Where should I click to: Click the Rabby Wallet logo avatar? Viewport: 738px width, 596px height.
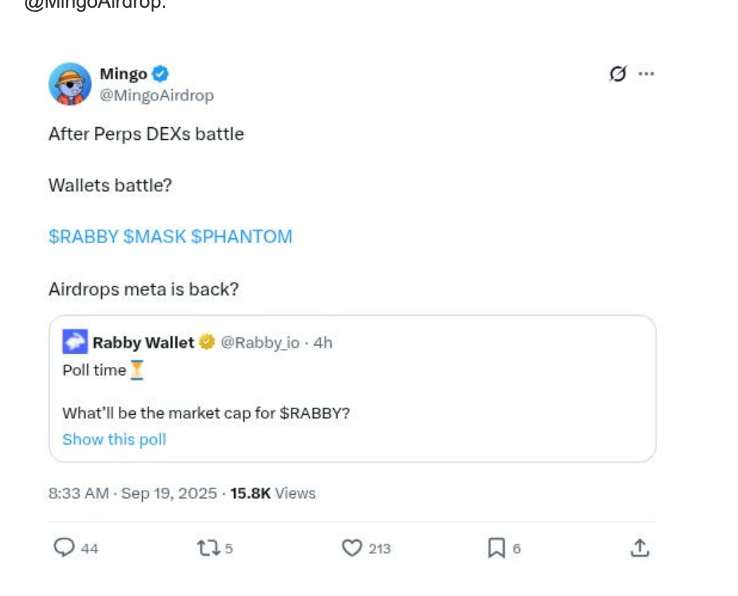[x=75, y=342]
